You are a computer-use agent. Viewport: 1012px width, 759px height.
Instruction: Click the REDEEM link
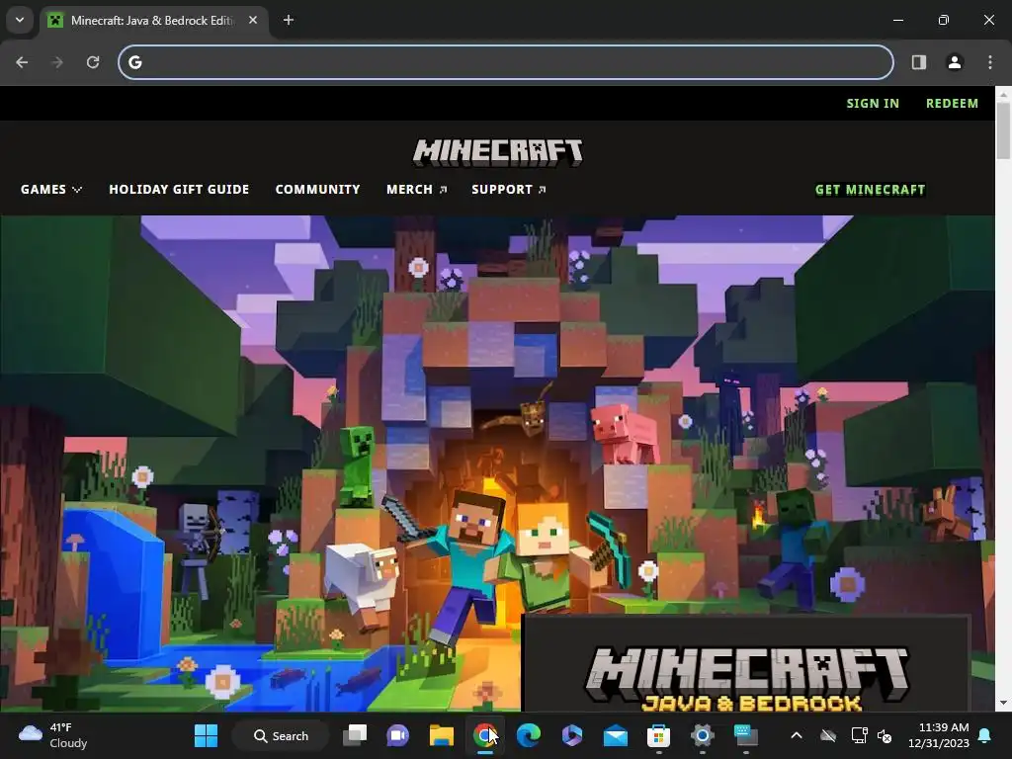click(952, 103)
